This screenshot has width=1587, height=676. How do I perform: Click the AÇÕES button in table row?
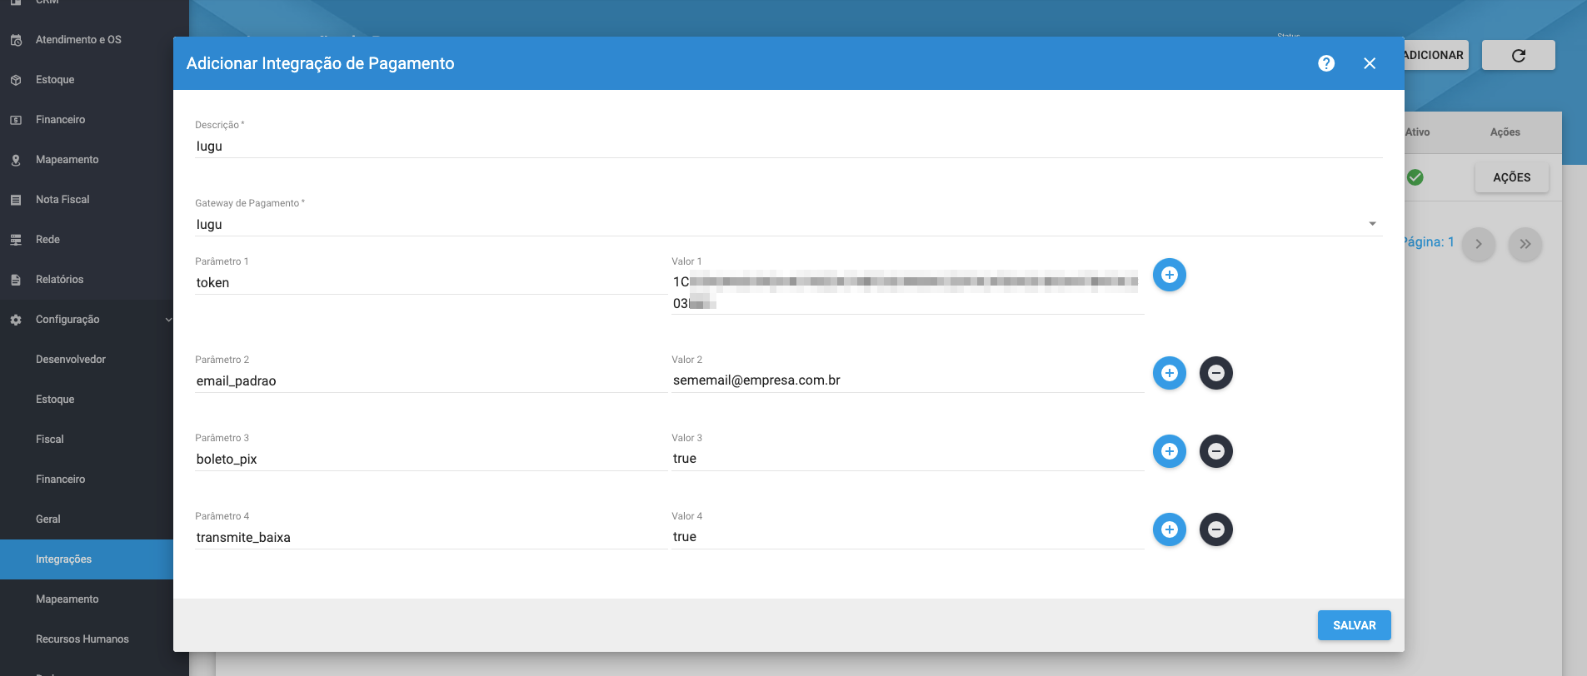1511,177
